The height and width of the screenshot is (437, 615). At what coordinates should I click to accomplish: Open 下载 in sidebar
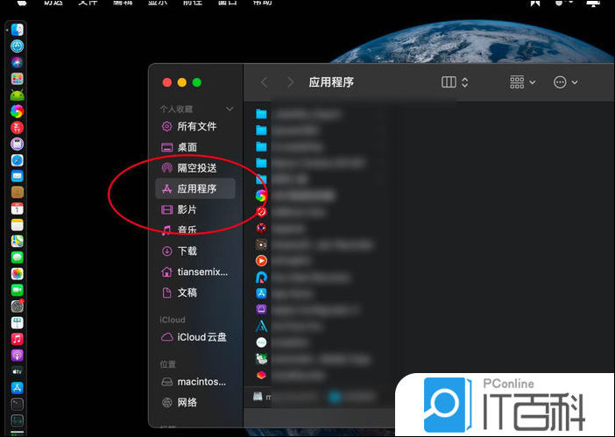click(194, 250)
